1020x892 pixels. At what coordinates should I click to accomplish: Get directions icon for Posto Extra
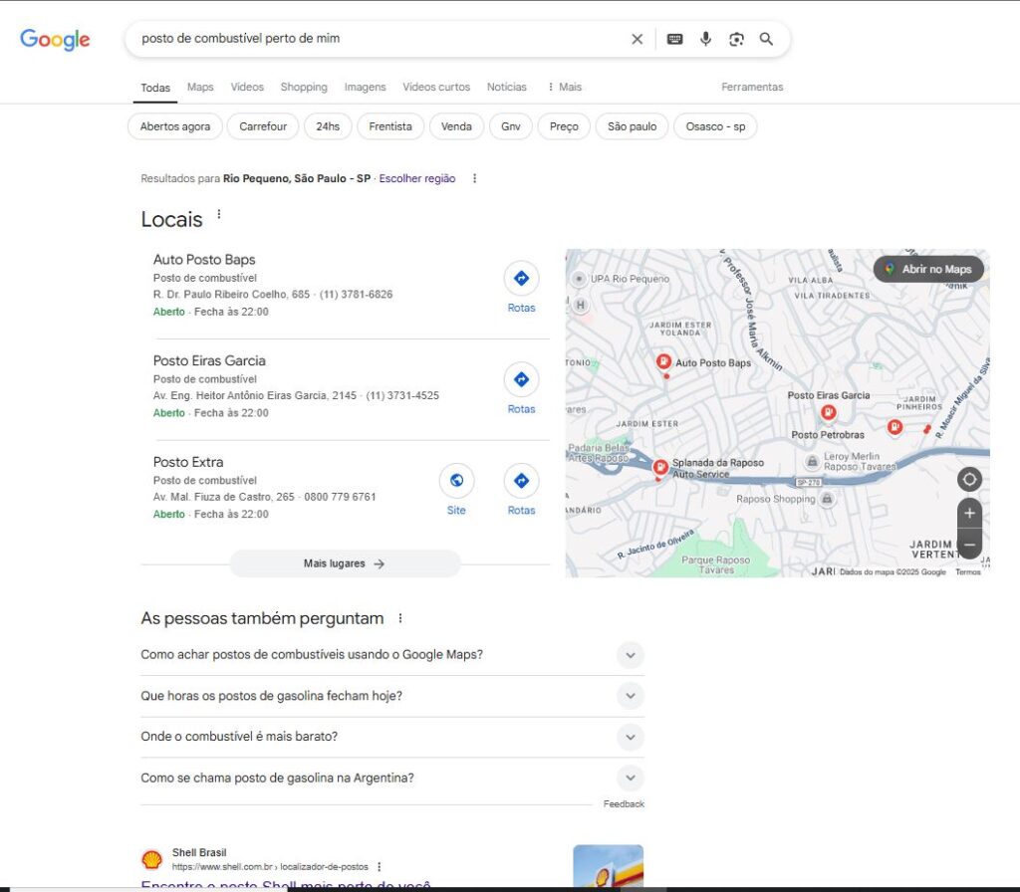pos(521,481)
